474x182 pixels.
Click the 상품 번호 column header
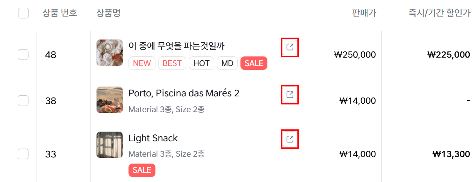[x=60, y=13]
